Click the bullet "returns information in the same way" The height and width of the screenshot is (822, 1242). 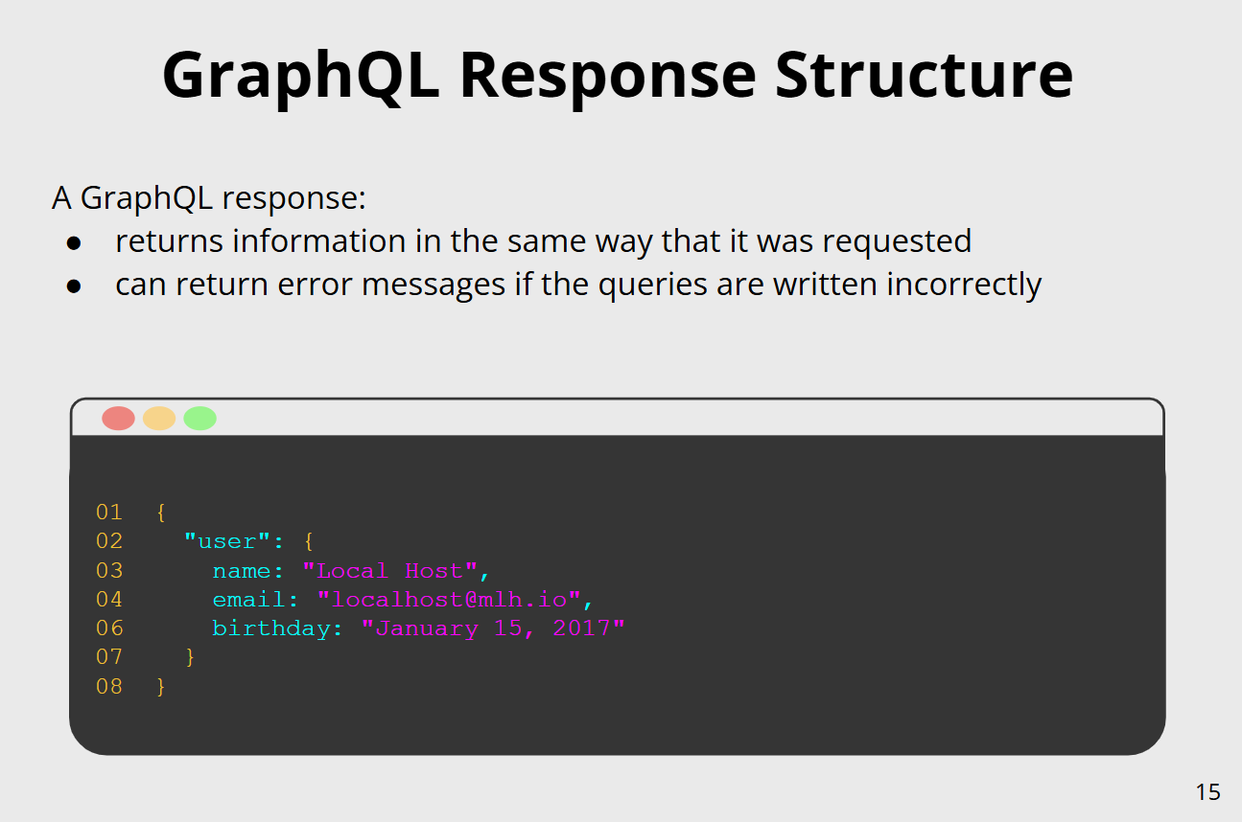click(544, 240)
